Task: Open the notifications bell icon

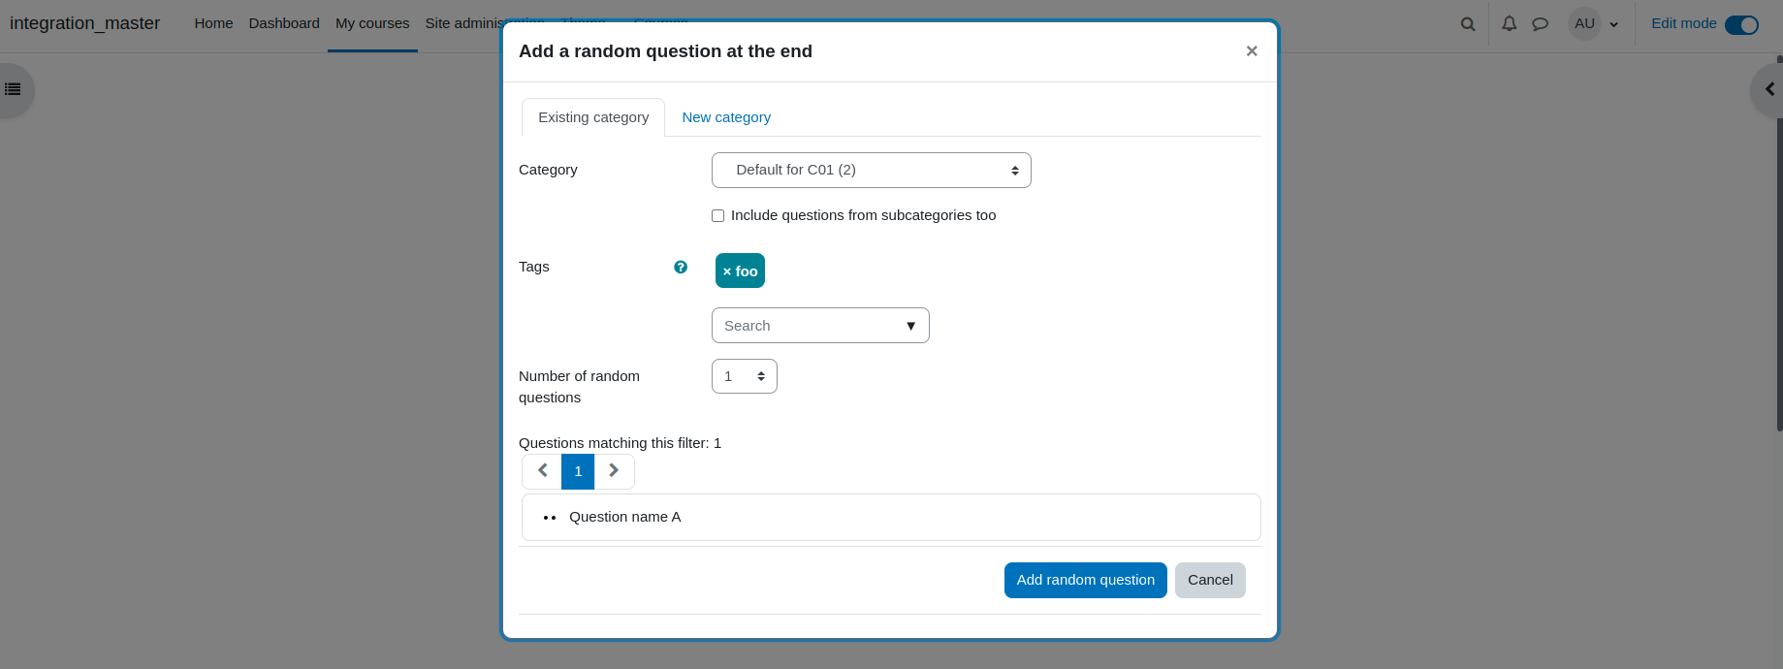Action: 1510,23
